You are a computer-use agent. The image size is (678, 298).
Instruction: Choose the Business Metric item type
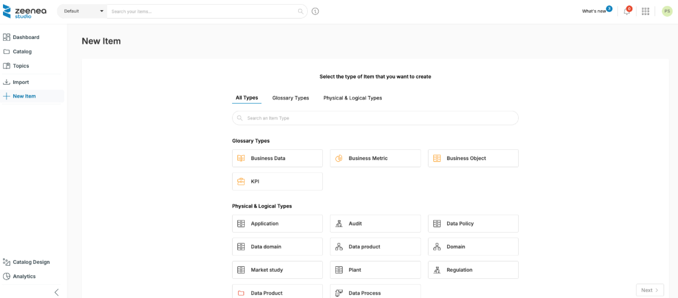(x=375, y=158)
